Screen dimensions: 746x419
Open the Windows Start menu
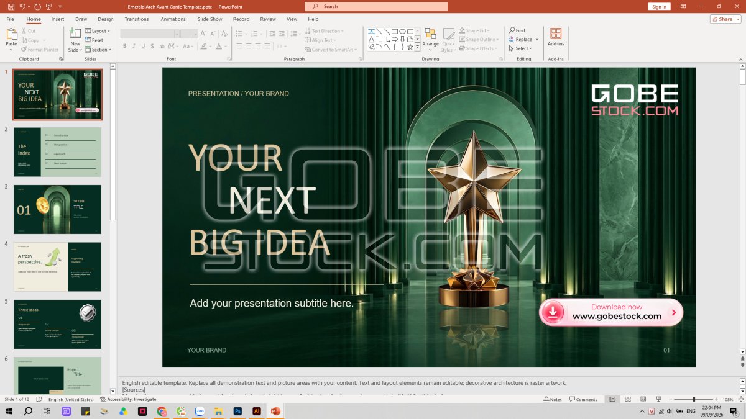(x=9, y=411)
